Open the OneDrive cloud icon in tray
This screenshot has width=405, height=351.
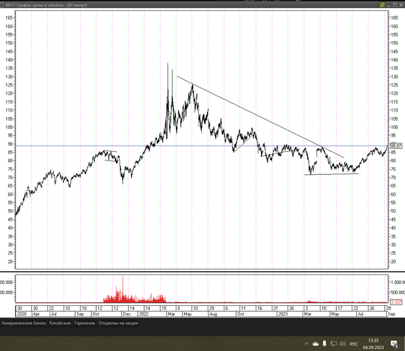[315, 343]
